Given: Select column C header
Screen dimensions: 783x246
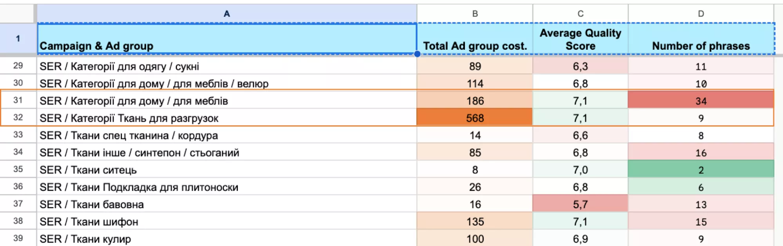Looking at the screenshot, I should 580,14.
